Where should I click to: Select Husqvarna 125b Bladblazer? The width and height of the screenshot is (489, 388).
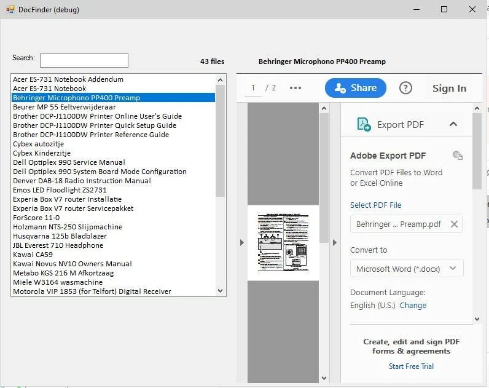click(113, 236)
